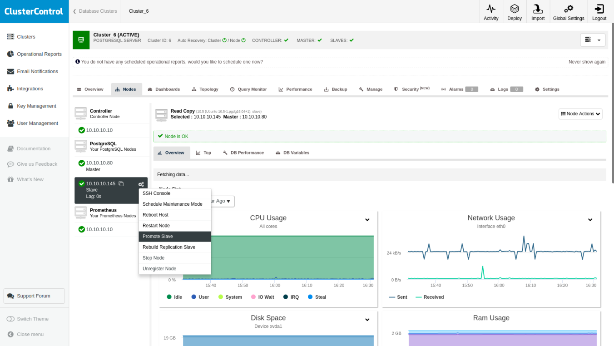Collapse the CPU Usage chart chevron
Screen dimensions: 614x346
tap(367, 220)
